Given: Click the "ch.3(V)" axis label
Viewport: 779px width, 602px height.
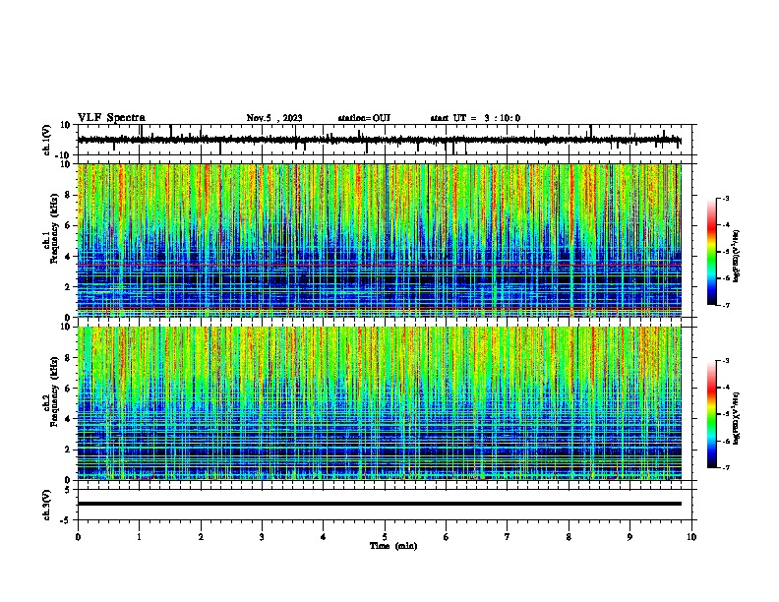Looking at the screenshot, I should pos(47,505).
